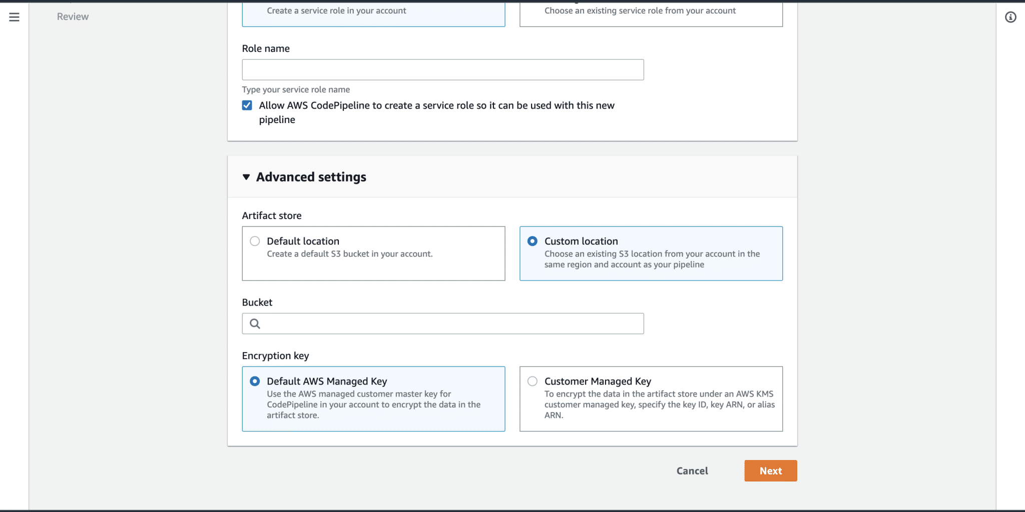Image resolution: width=1025 pixels, height=512 pixels.
Task: Enable Default AWS Managed Key encryption
Action: tap(255, 381)
